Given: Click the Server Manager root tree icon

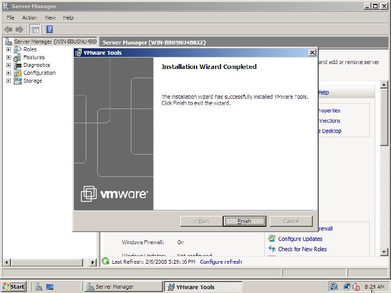Looking at the screenshot, I should click(x=9, y=42).
